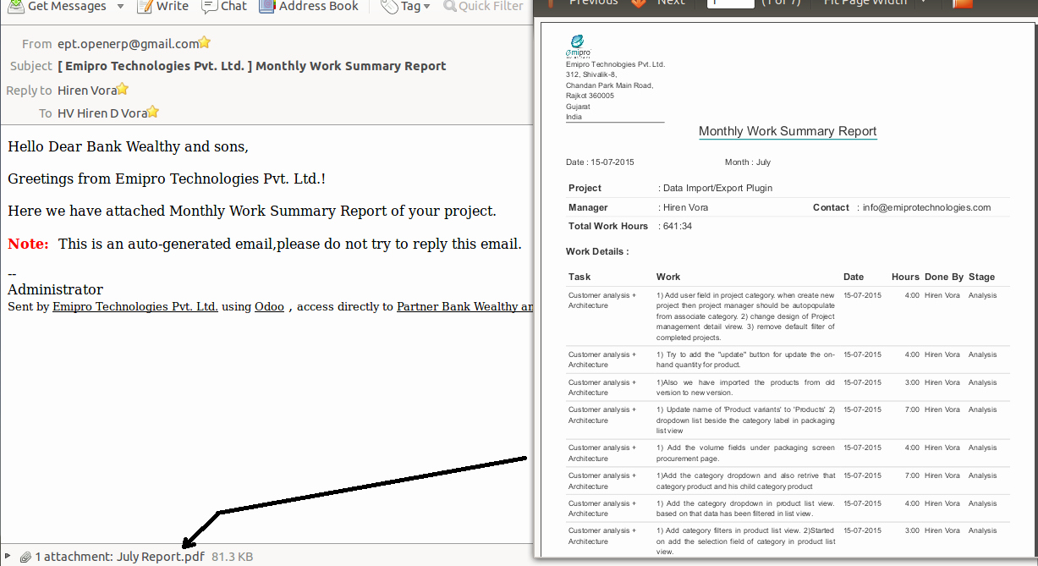Viewport: 1038px width, 566px height.
Task: Click the work entry about imported products
Action: click(x=745, y=387)
